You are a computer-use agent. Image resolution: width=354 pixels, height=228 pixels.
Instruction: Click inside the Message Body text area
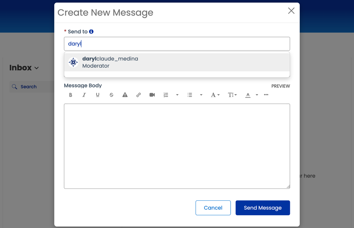tap(177, 146)
